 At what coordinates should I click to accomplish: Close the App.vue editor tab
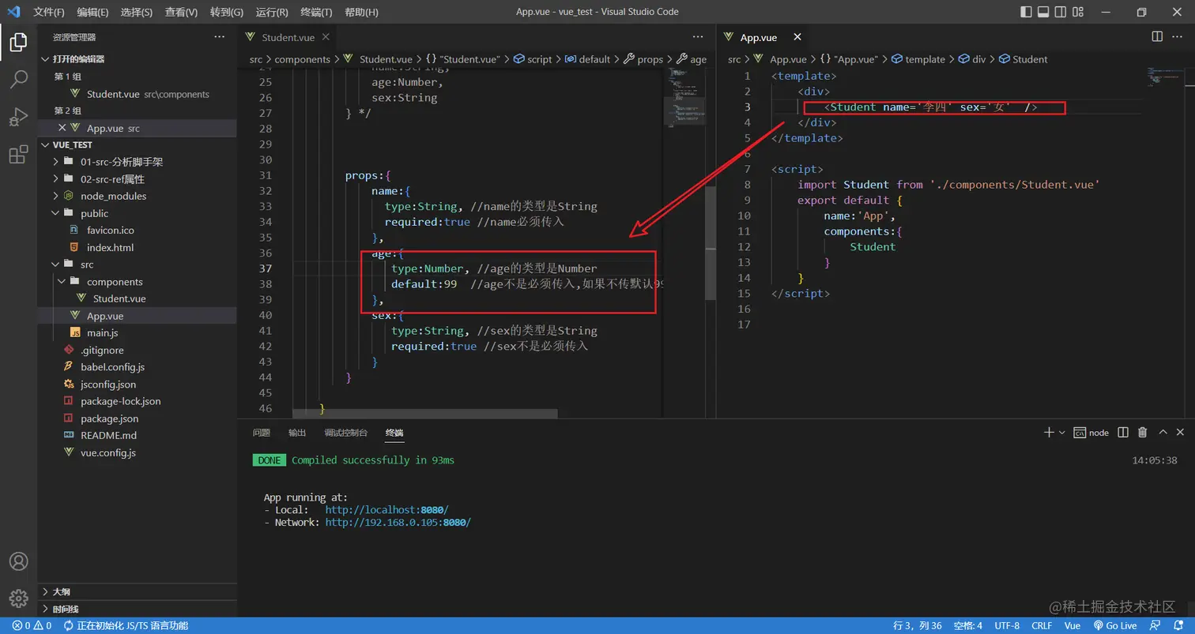[797, 37]
